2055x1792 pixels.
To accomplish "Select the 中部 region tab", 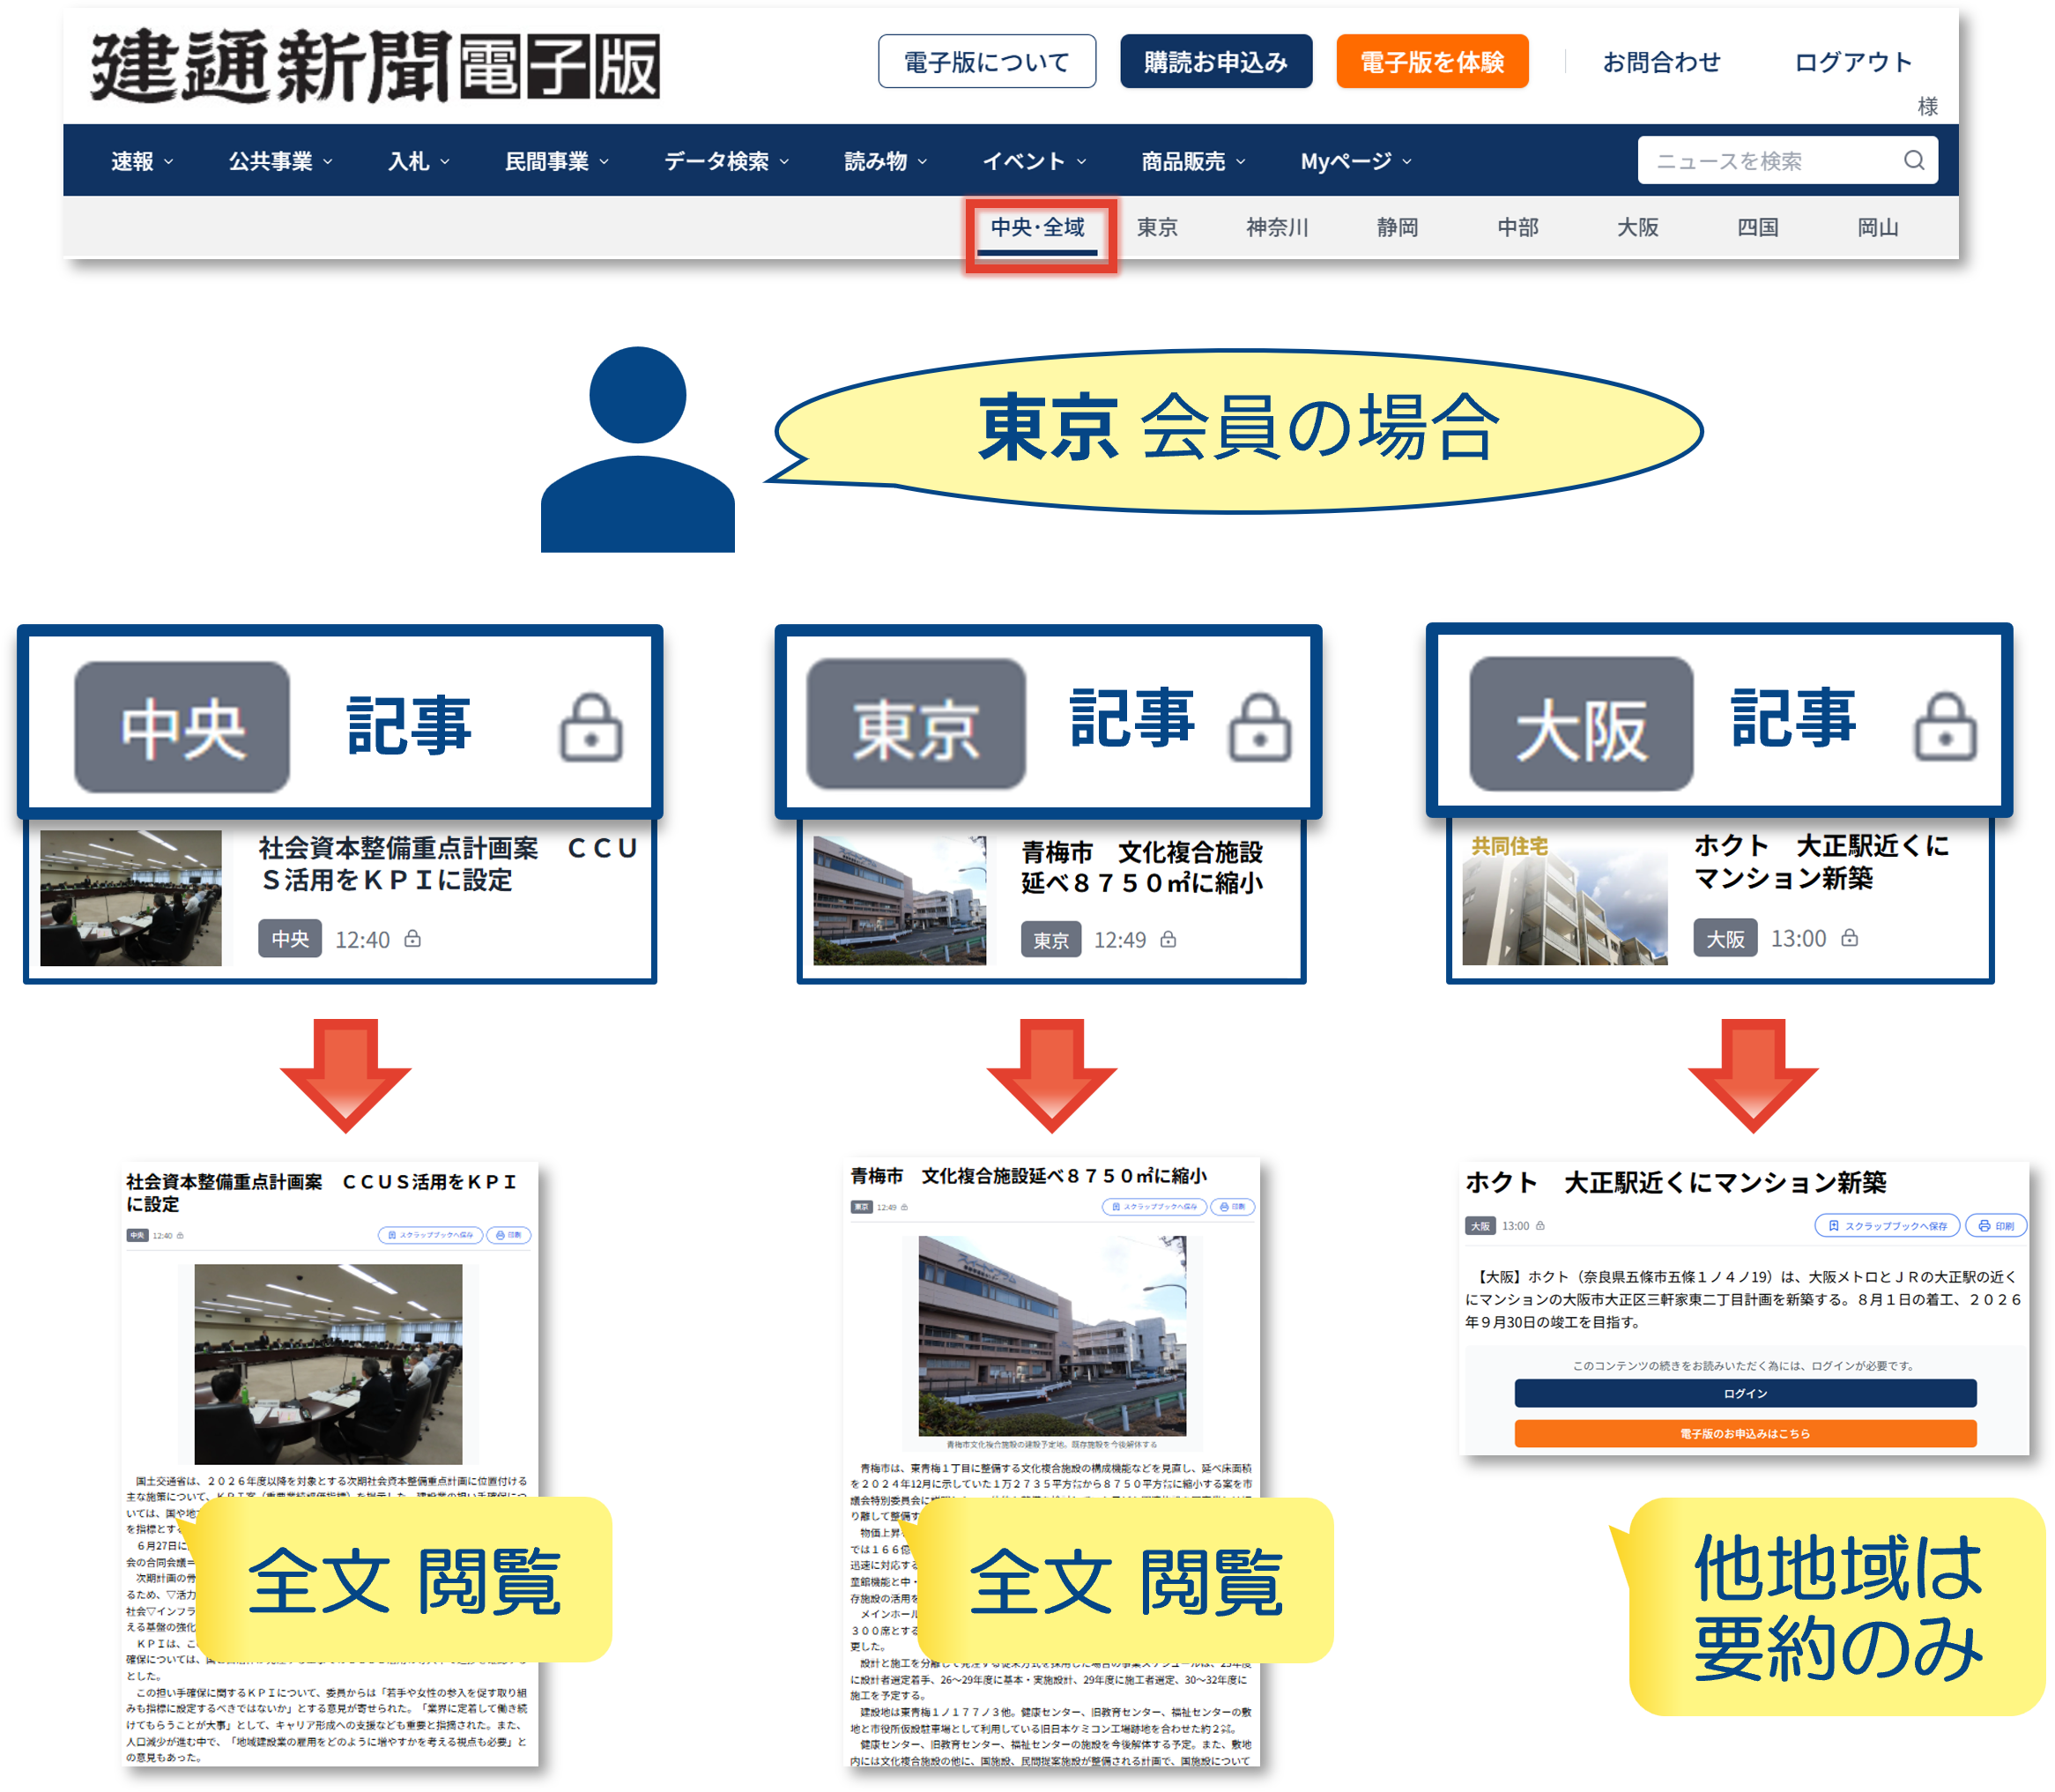I will pos(1517,228).
